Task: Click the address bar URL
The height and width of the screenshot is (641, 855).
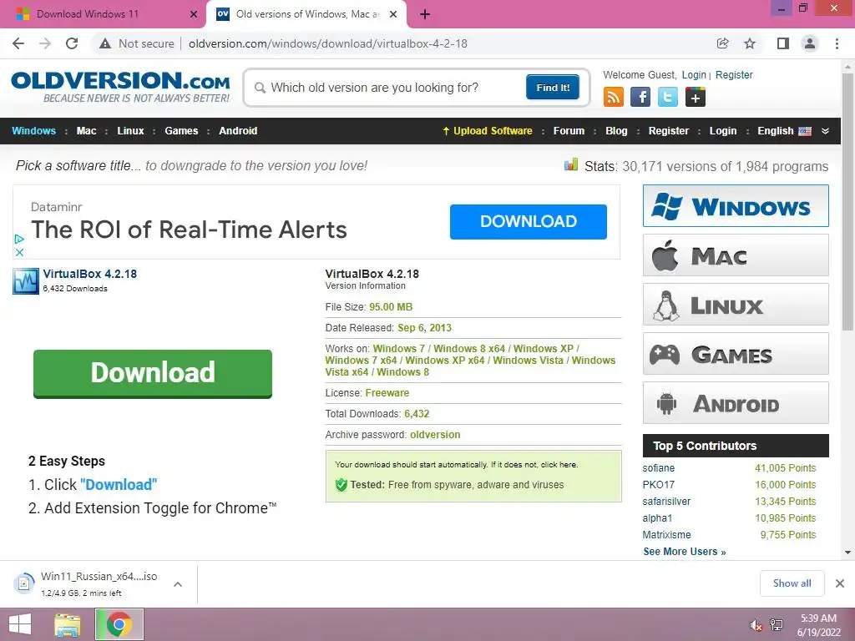Action: [327, 43]
